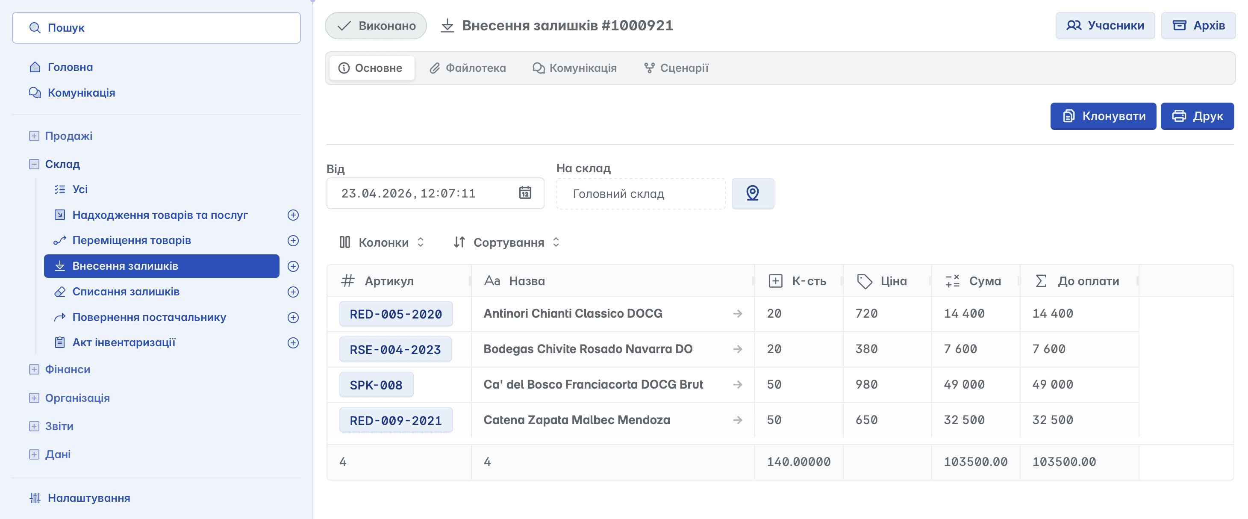Image resolution: width=1248 pixels, height=519 pixels.
Task: Open Antinori Chianti Classico row arrow
Action: pyautogui.click(x=737, y=313)
